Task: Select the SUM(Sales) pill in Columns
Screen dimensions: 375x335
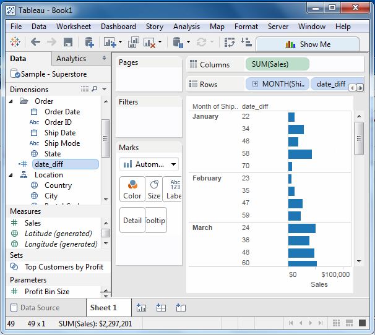Action: pyautogui.click(x=277, y=64)
